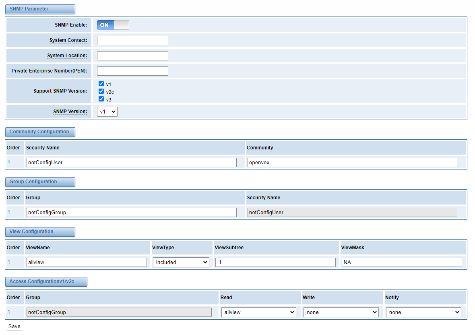Click the SNMP Version label
Viewport: 475px width, 335px height.
(x=70, y=112)
